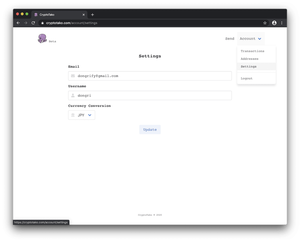Close the CryptoTako tab
Image resolution: width=300 pixels, height=242 pixels.
(84, 15)
